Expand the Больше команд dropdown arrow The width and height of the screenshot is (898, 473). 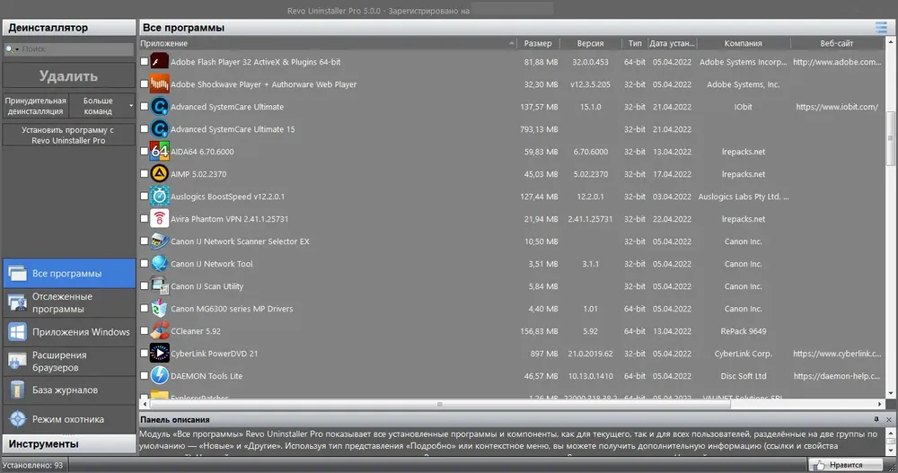pyautogui.click(x=131, y=105)
